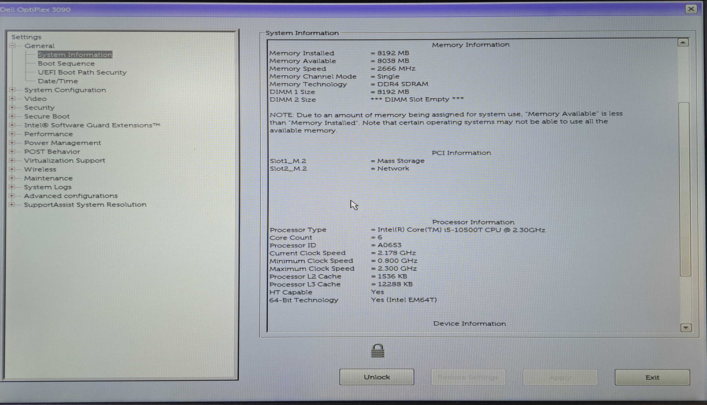Open Boot Sequence settings
Screen dimensions: 707x405
coord(66,64)
